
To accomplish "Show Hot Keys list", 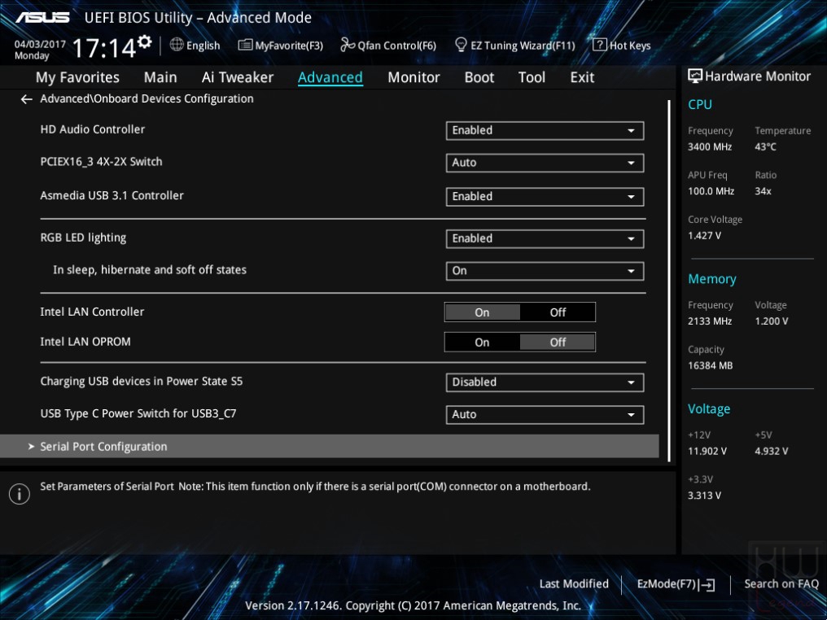I will 622,46.
